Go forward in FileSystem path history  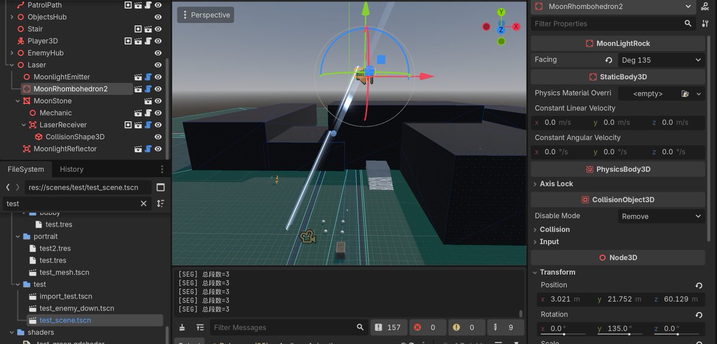pos(18,187)
